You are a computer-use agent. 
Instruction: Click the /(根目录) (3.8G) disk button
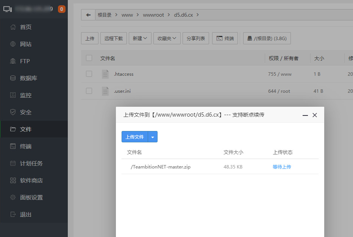click(x=267, y=38)
